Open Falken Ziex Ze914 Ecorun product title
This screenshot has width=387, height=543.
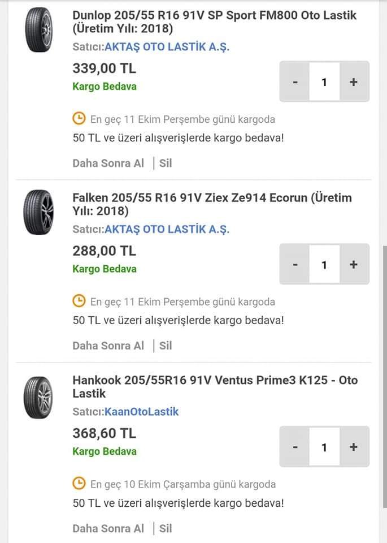(x=212, y=204)
